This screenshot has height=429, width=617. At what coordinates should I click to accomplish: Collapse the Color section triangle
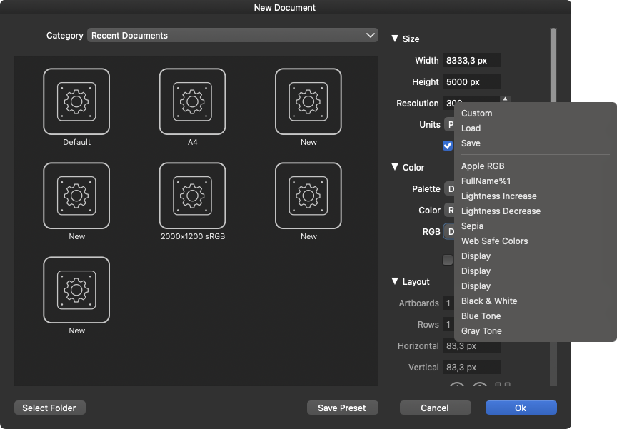coord(395,167)
